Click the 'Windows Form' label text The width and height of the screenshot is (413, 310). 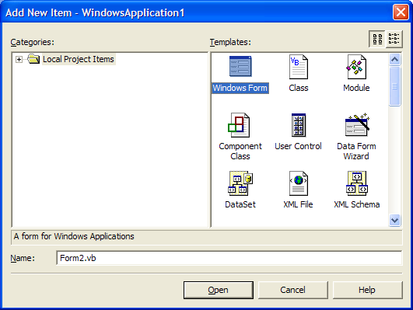click(x=240, y=88)
